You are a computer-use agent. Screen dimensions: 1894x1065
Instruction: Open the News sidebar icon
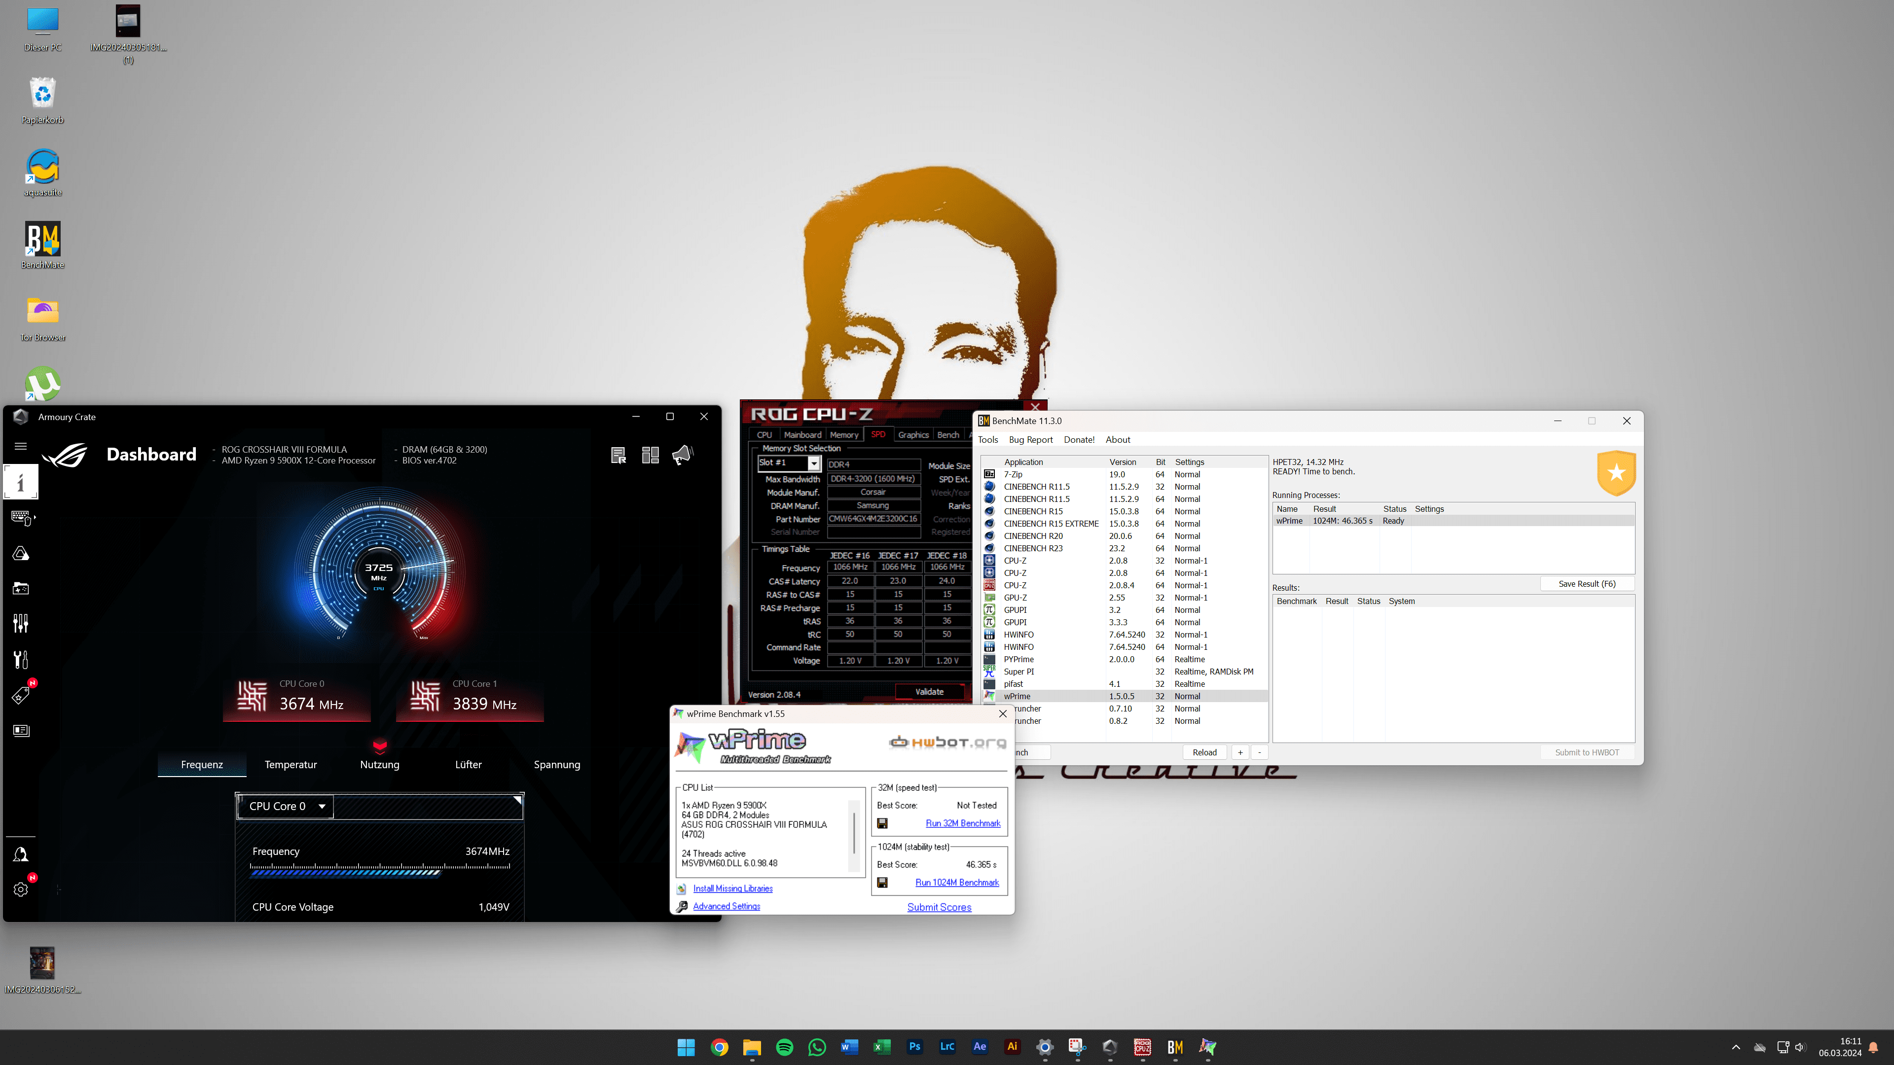21,731
